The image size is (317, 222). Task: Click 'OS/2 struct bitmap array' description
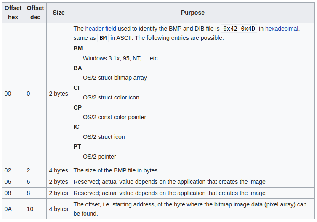(x=115, y=78)
